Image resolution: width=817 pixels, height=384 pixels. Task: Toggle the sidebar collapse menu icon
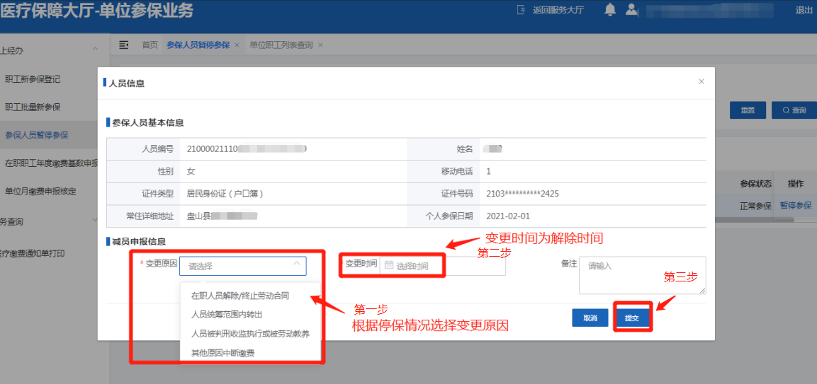point(123,45)
